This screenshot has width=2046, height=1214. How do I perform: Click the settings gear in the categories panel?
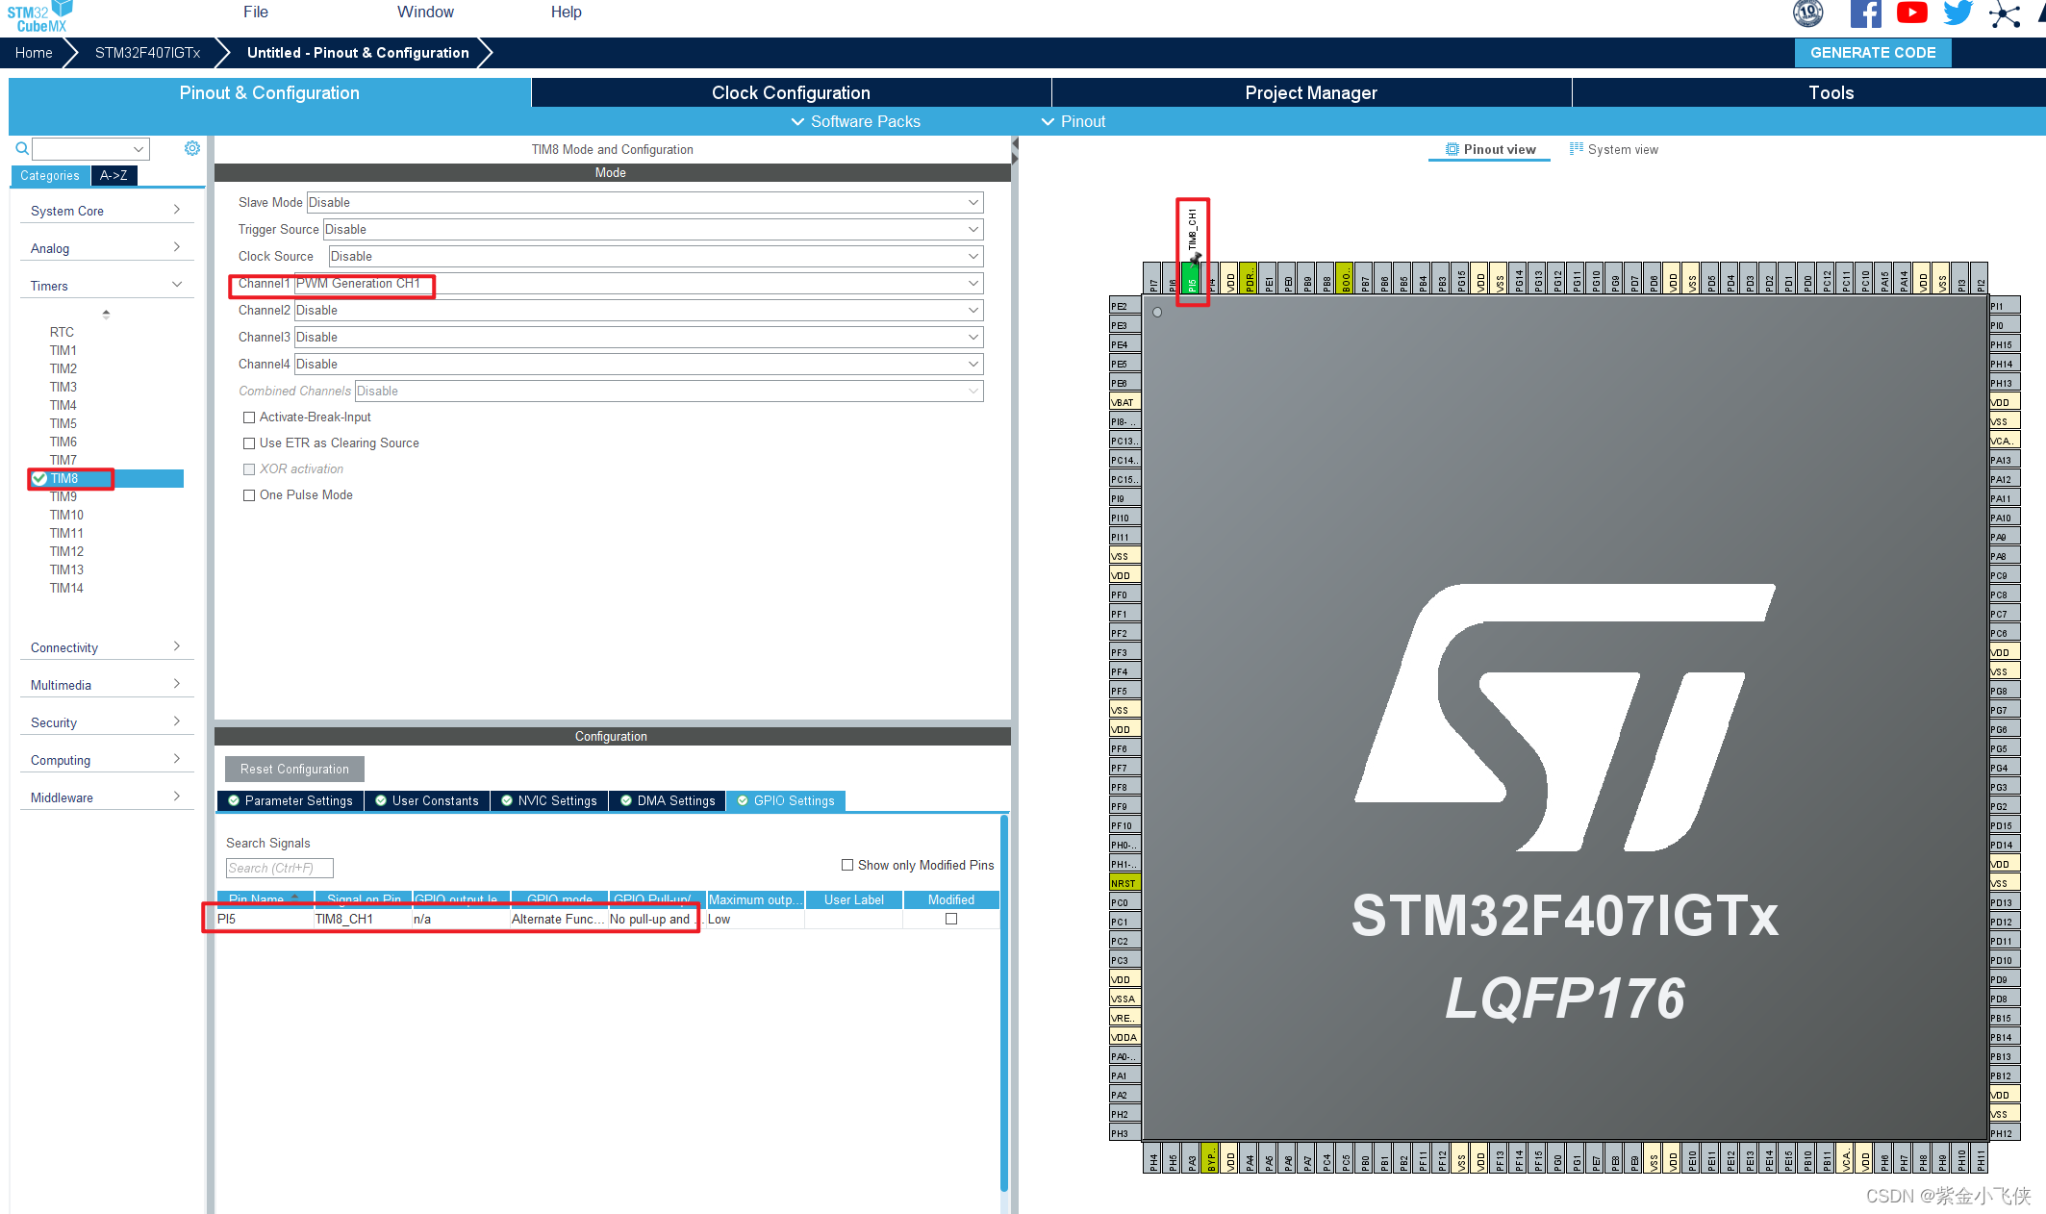tap(192, 148)
